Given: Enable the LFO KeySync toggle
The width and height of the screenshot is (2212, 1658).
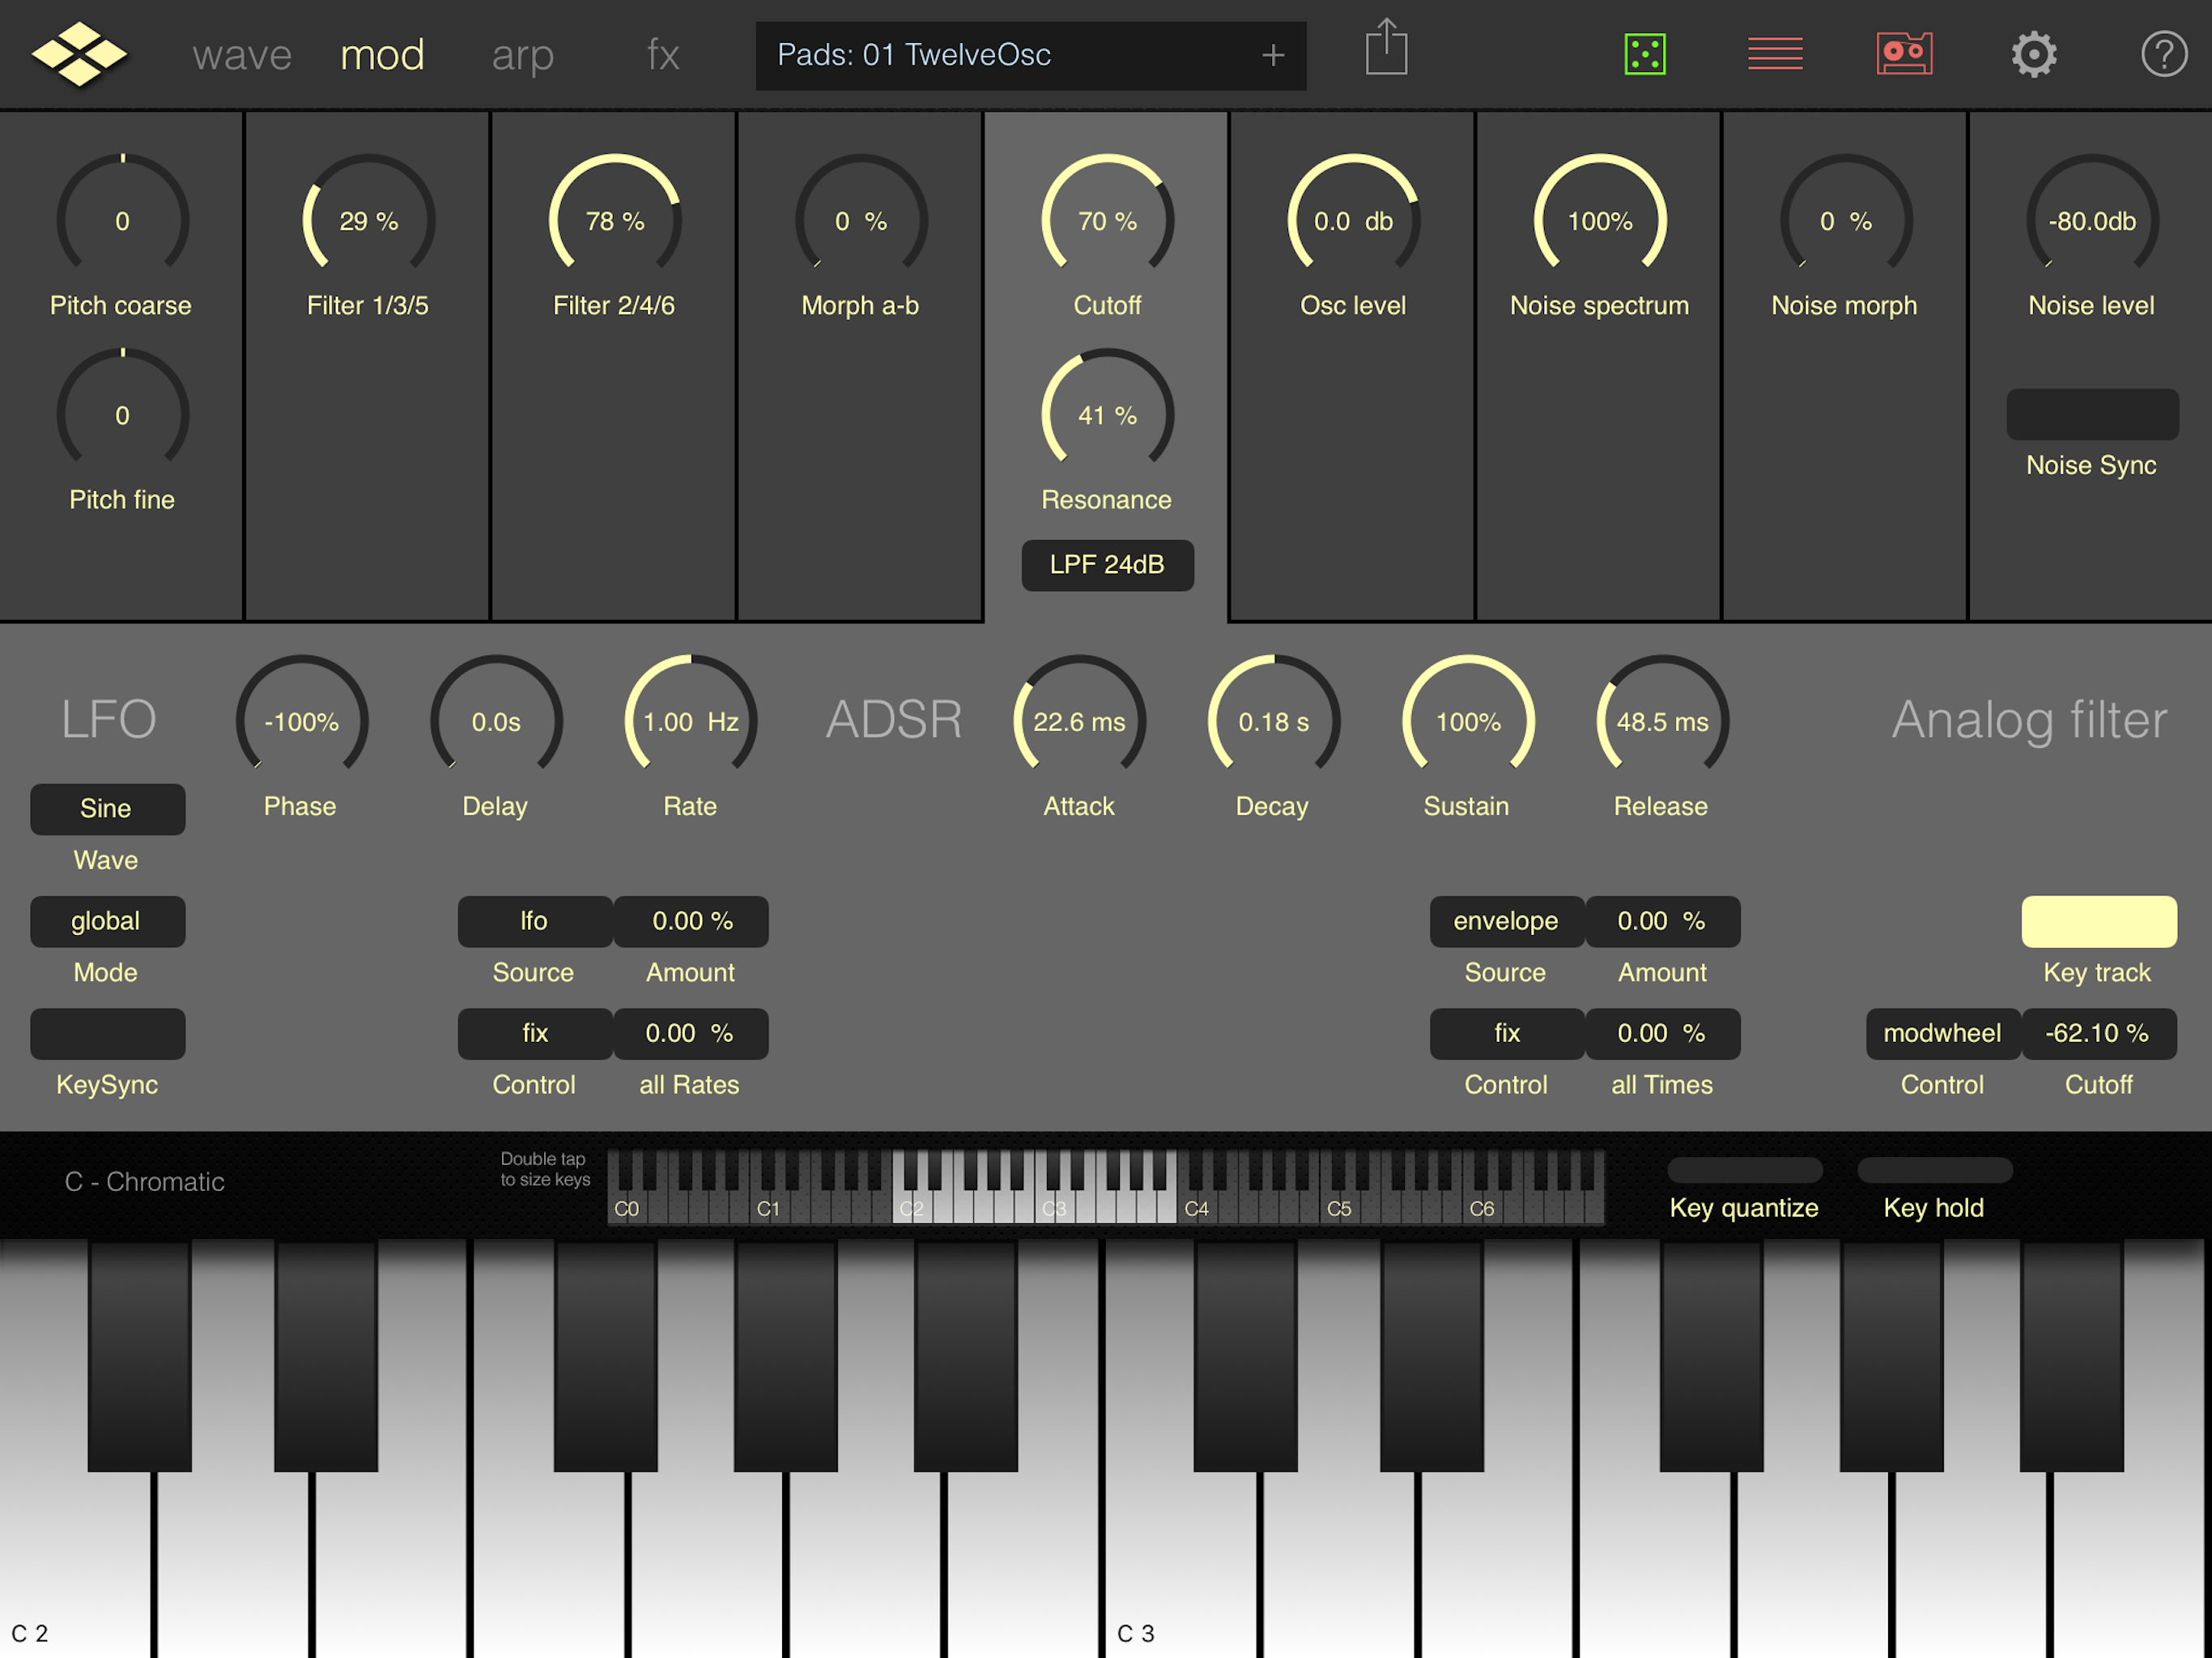Looking at the screenshot, I should [x=107, y=1033].
